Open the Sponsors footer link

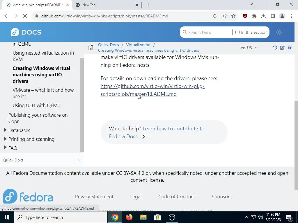click(x=221, y=197)
